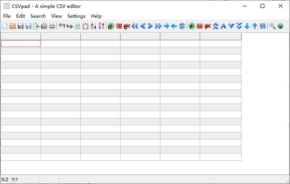The image size is (290, 184).
Task: Open the File menu
Action: tap(7, 16)
